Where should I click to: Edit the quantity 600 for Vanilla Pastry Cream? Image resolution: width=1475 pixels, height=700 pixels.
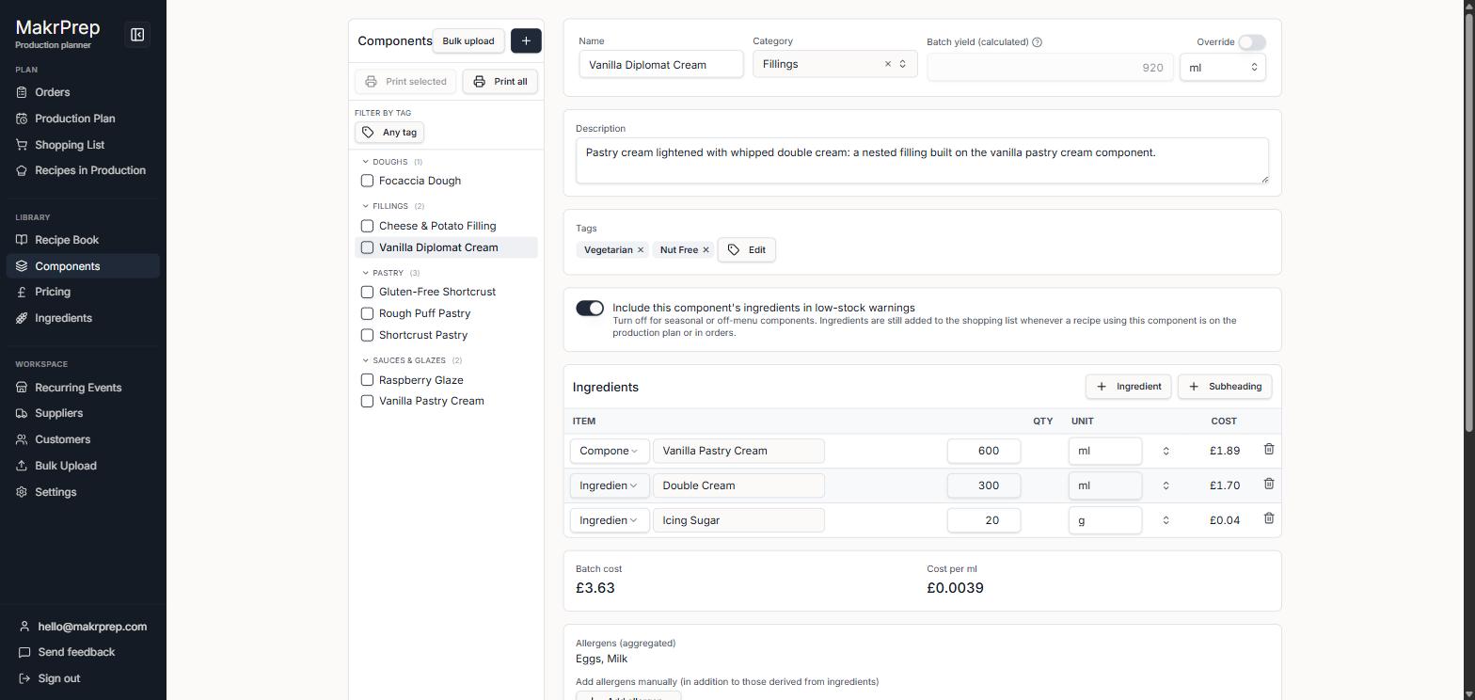(984, 451)
